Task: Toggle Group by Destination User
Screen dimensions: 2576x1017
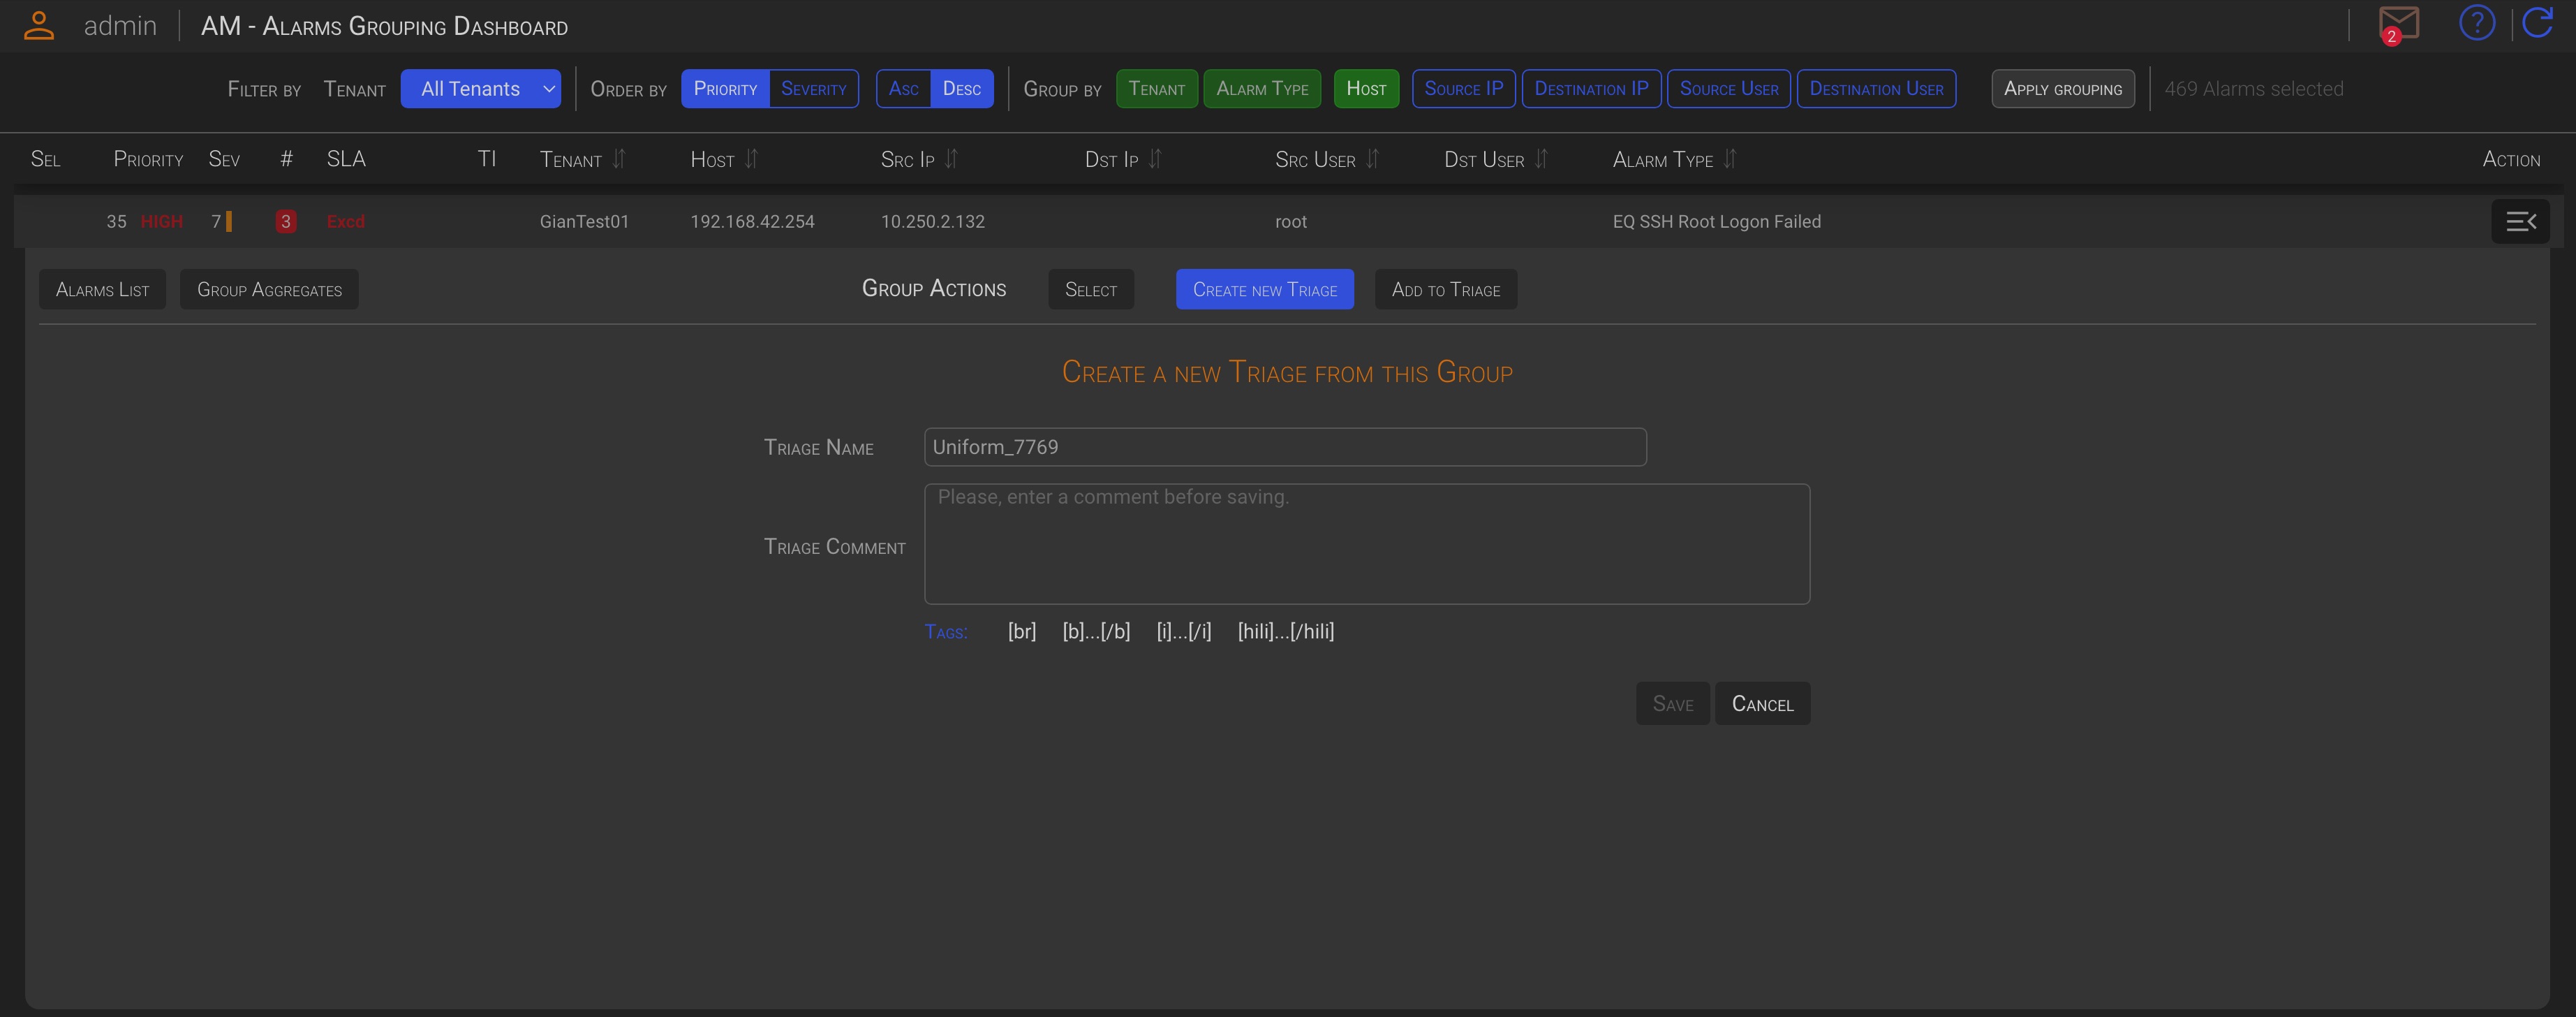Action: tap(1876, 89)
